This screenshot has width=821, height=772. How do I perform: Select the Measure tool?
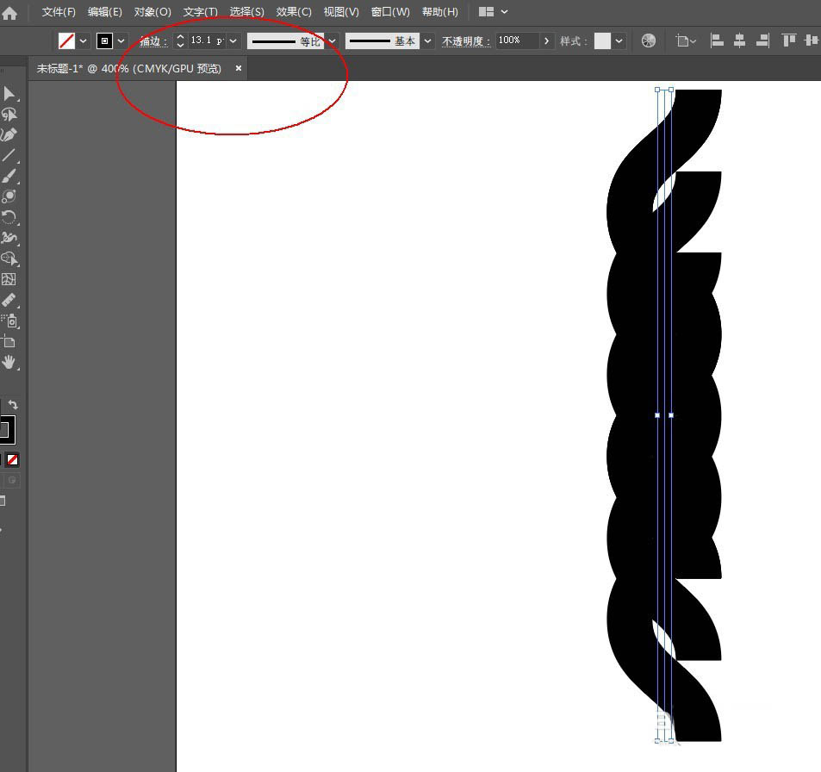pyautogui.click(x=9, y=300)
